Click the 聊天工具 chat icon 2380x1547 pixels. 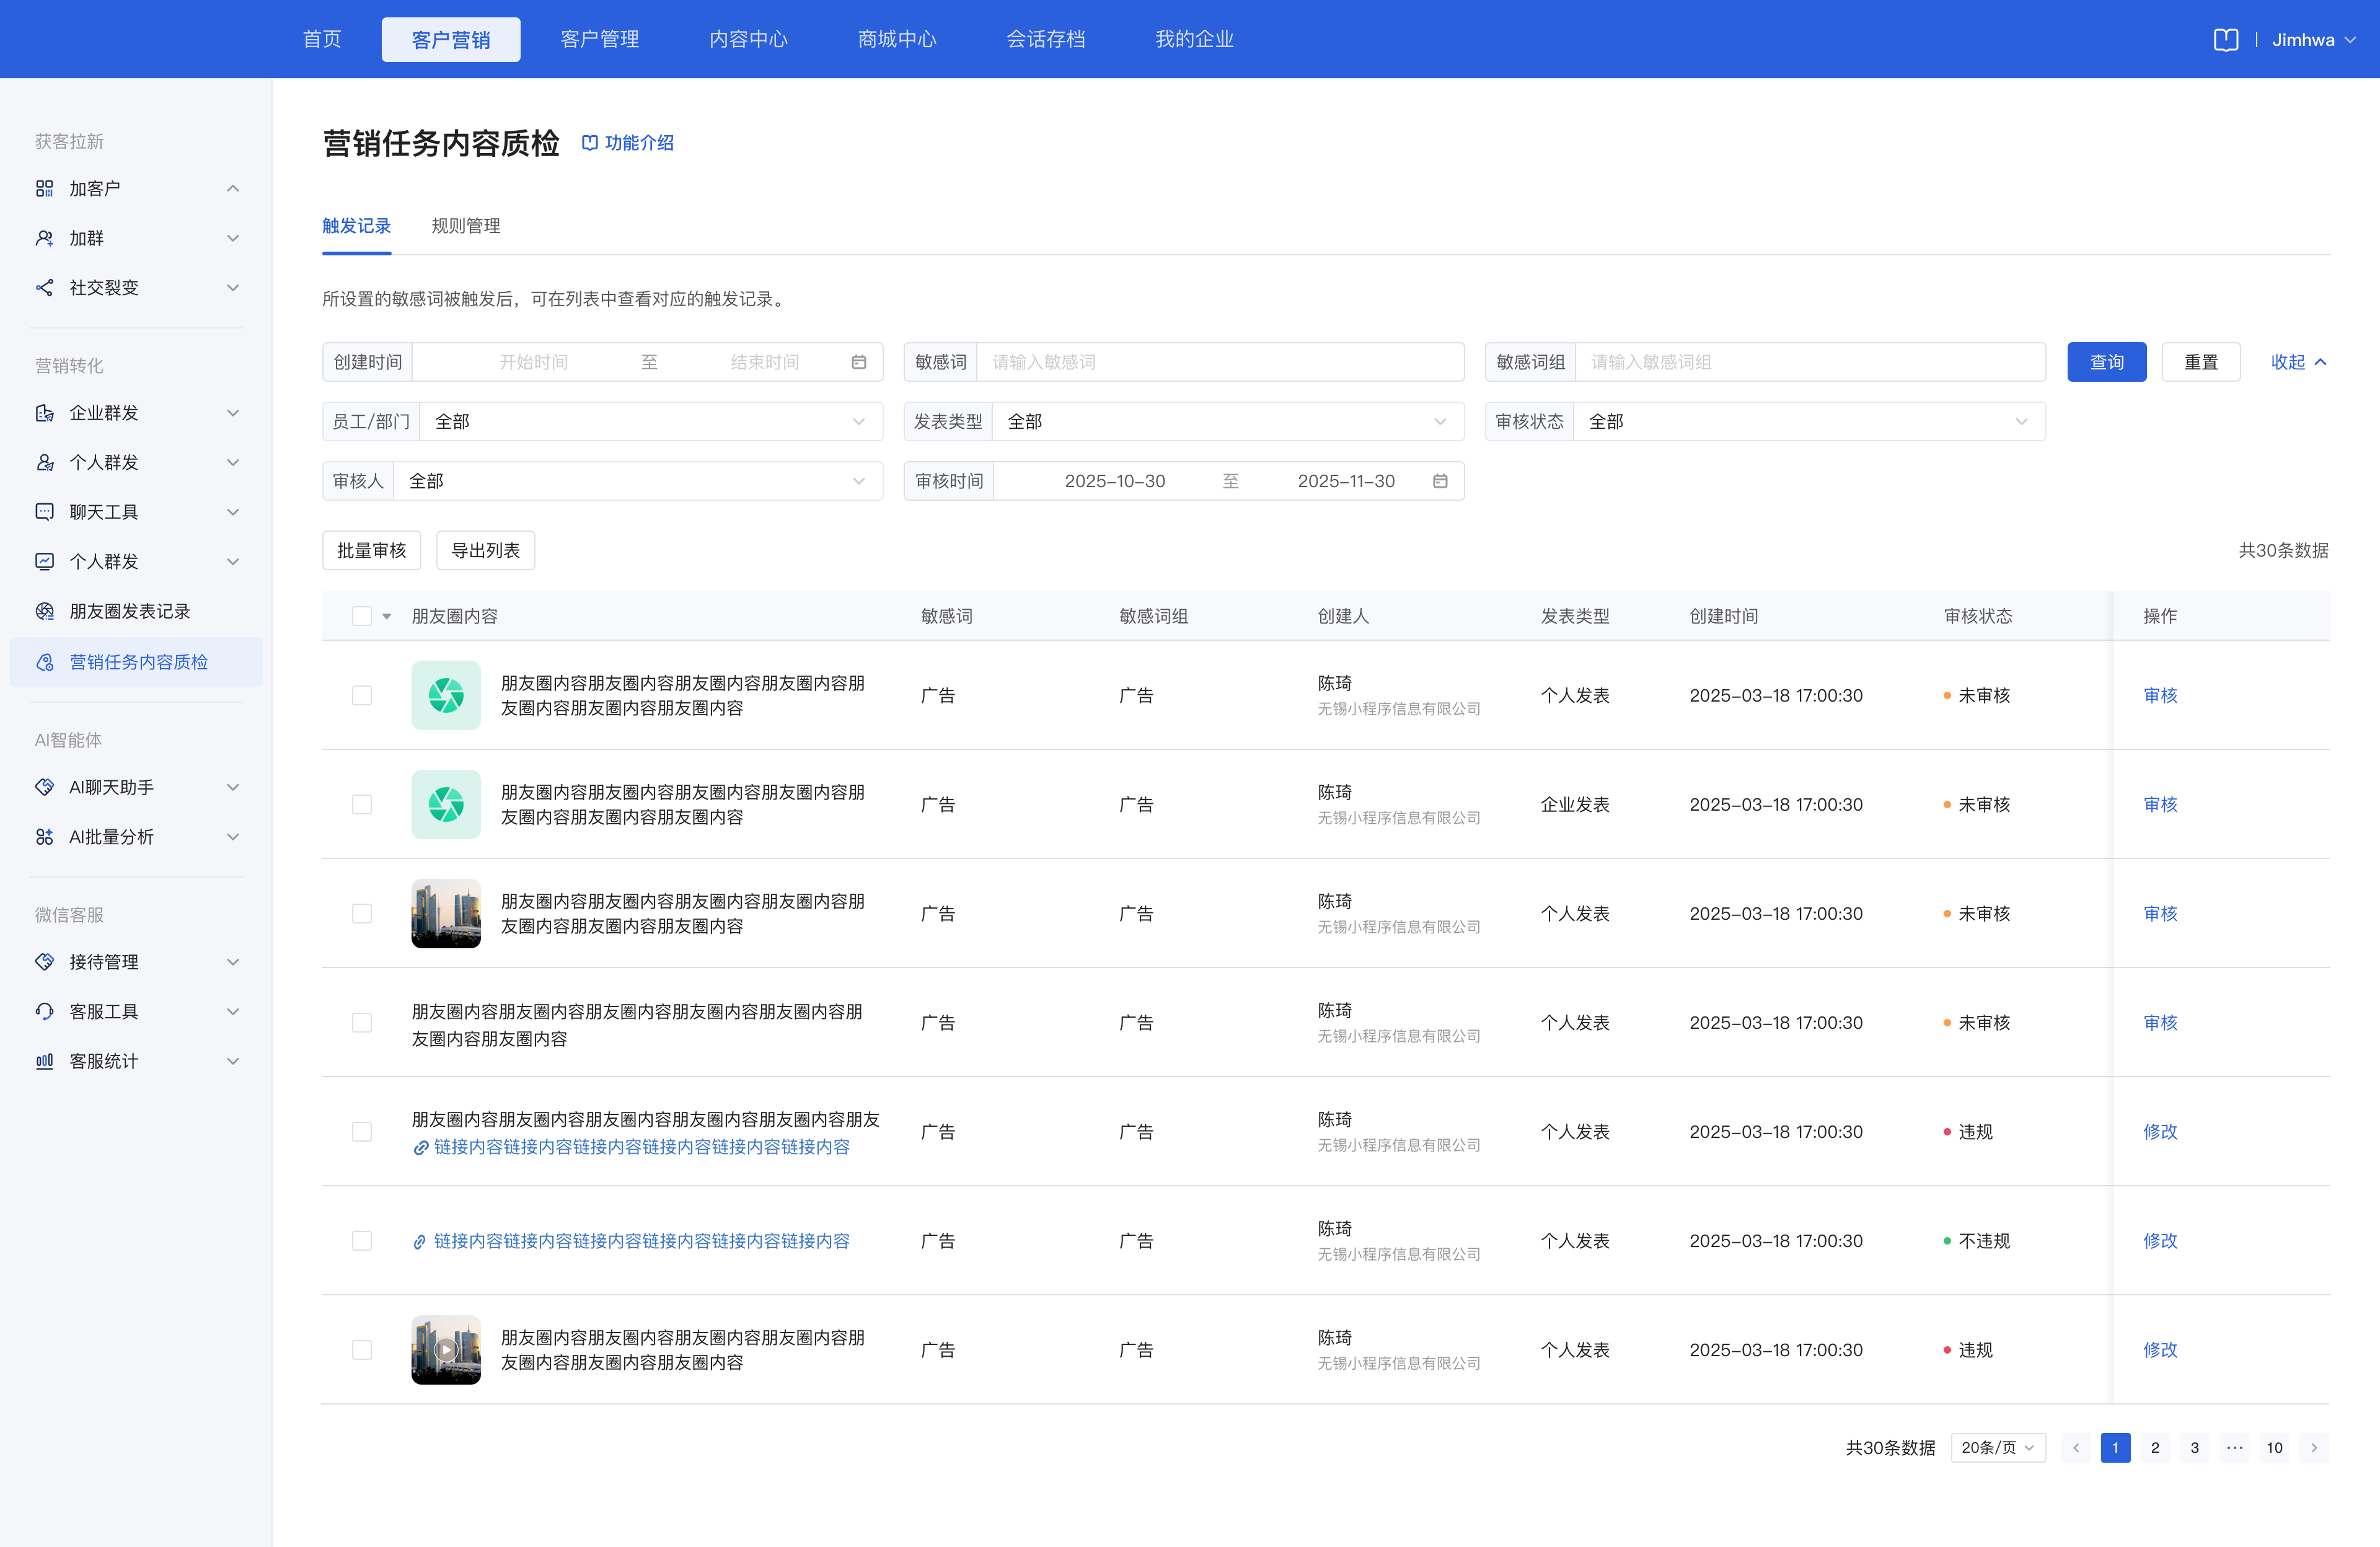(44, 512)
